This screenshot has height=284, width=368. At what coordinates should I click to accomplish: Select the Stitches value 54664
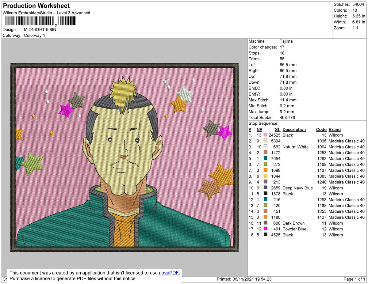coord(358,4)
